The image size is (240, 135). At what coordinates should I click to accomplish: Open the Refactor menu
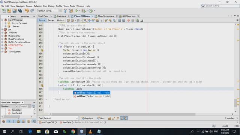pos(37,6)
